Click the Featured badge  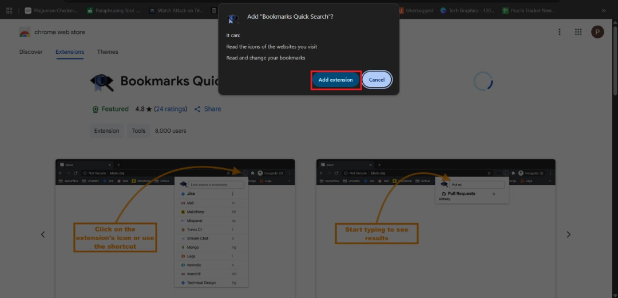point(110,109)
